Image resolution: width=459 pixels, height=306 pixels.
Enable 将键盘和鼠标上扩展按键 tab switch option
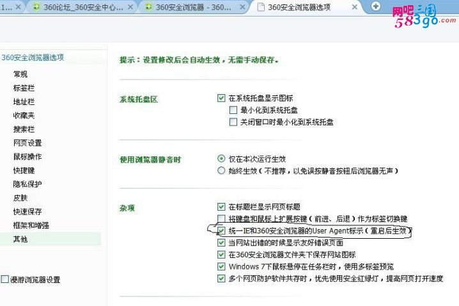pyautogui.click(x=221, y=219)
